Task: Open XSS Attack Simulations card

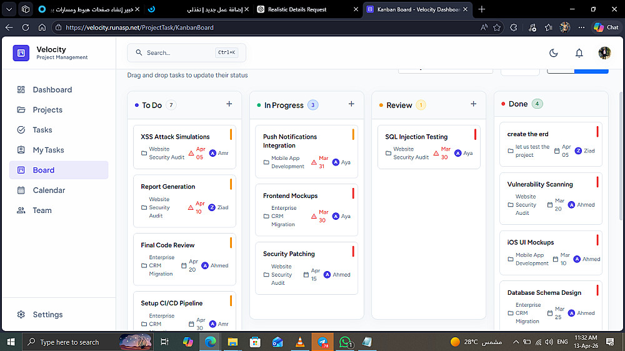Action: pos(184,147)
